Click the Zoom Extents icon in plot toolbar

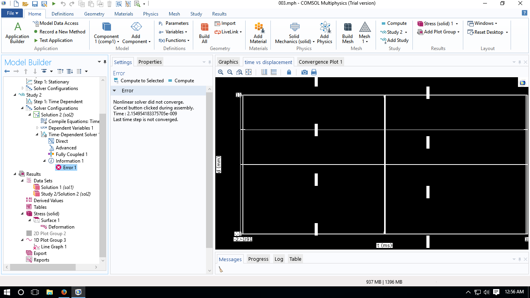(249, 72)
